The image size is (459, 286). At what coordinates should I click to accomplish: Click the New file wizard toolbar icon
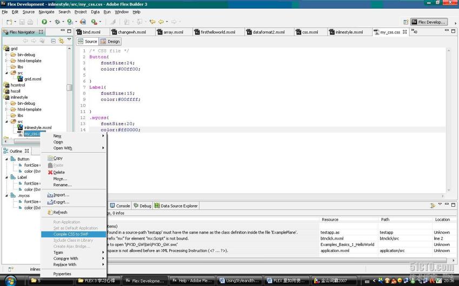click(x=9, y=22)
